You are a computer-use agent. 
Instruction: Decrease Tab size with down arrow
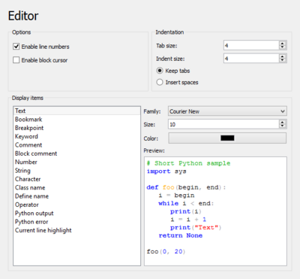point(283,47)
